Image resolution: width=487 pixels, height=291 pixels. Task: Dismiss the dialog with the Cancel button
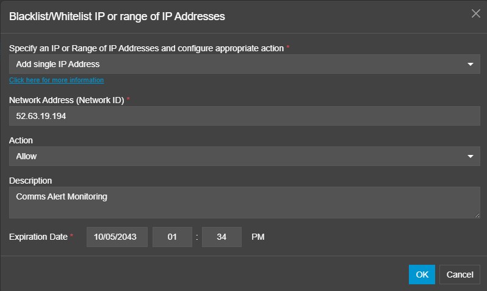point(460,275)
